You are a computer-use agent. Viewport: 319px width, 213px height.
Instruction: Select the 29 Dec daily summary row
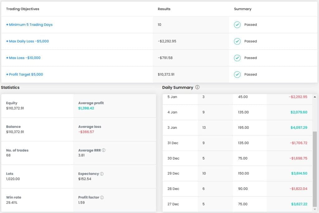pyautogui.click(x=237, y=174)
